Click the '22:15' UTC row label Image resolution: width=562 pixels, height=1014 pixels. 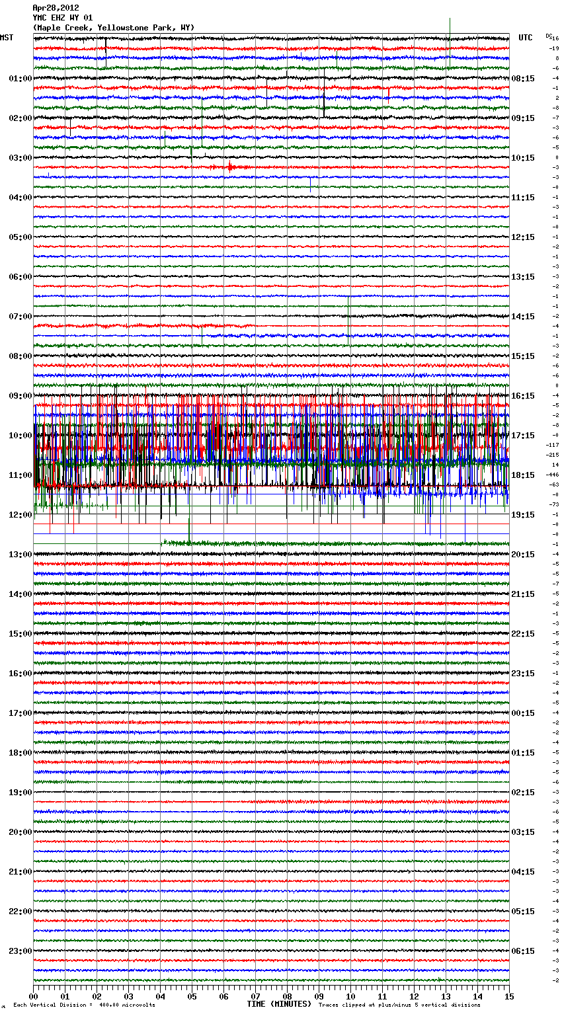pyautogui.click(x=523, y=634)
